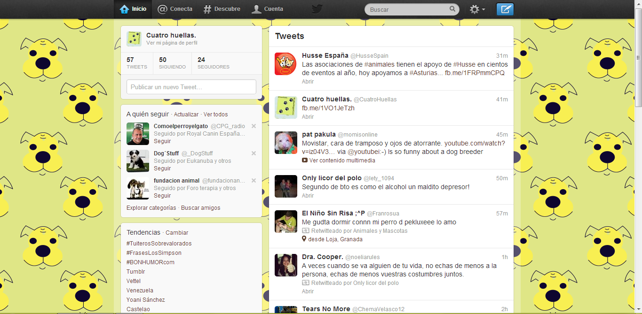Screen dimensions: 642x314
Task: Open Explorar categorías link
Action: pos(151,208)
